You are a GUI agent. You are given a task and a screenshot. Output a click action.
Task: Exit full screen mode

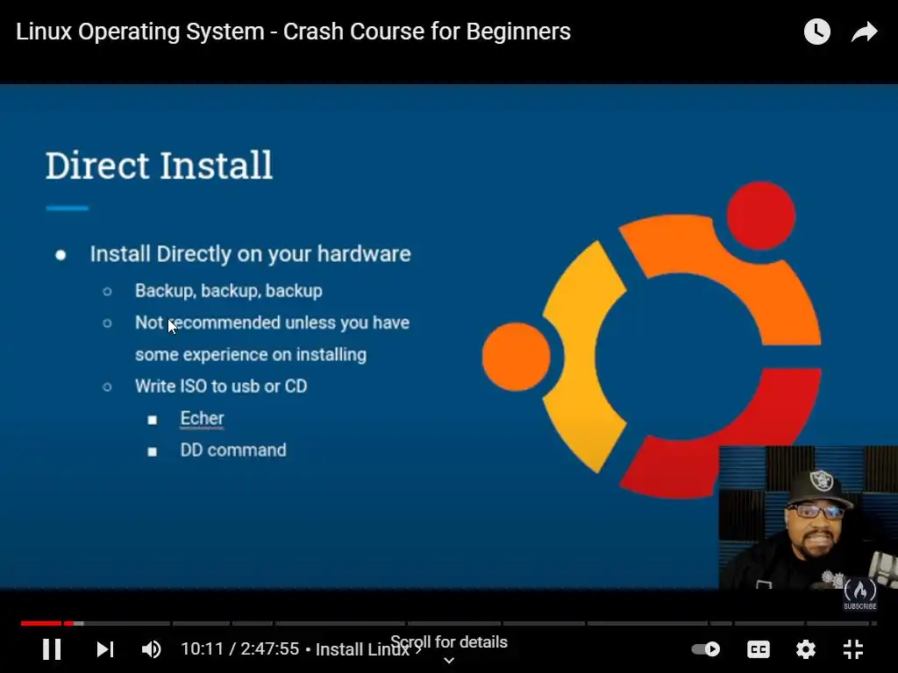pos(853,649)
